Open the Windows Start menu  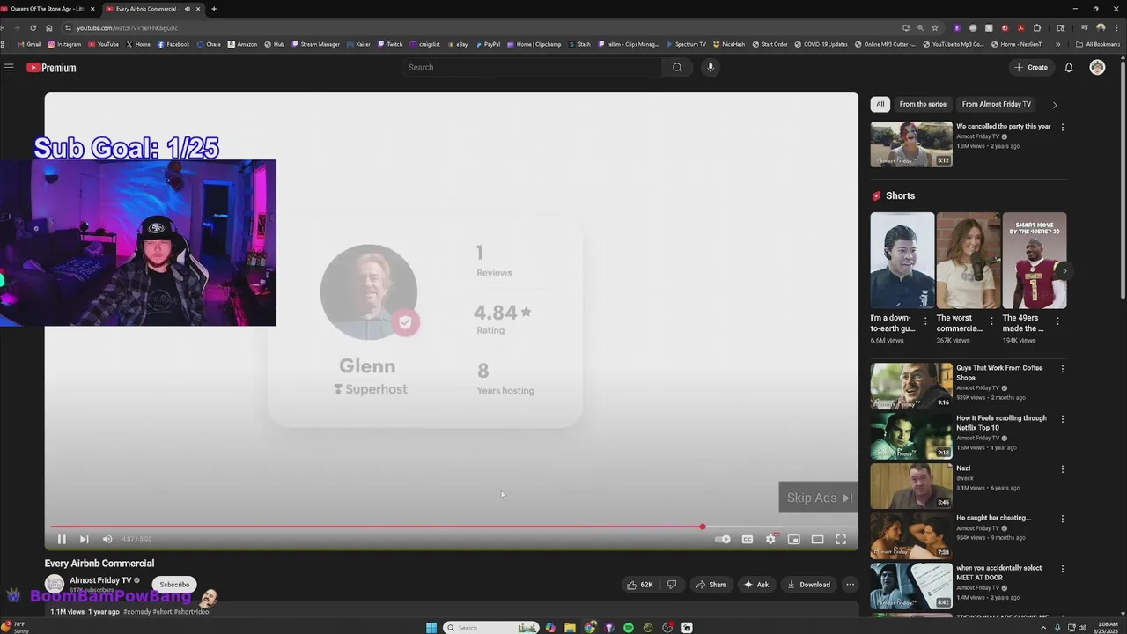[431, 628]
